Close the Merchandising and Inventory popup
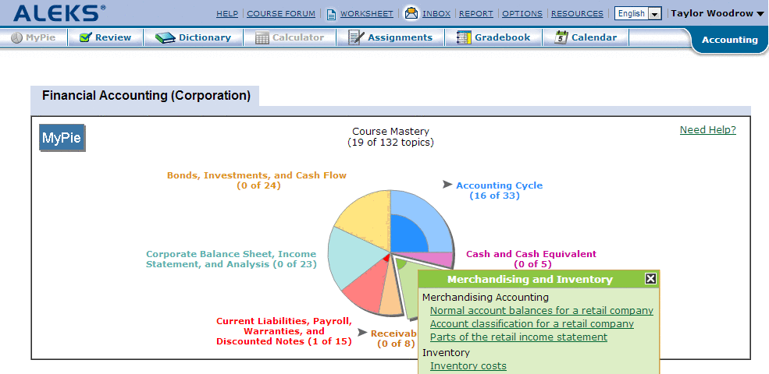This screenshot has width=769, height=374. (650, 279)
